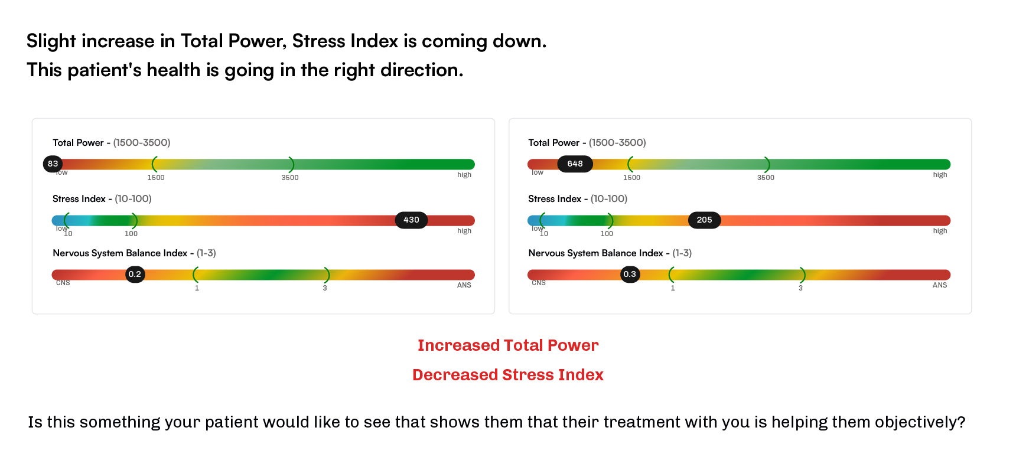The image size is (1016, 473).
Task: Select the 205 Stress Index slider handle
Action: click(x=704, y=220)
